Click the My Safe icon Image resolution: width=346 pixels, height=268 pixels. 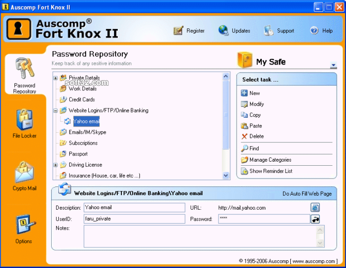pyautogui.click(x=245, y=59)
